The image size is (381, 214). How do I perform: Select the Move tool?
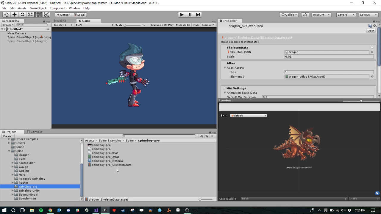14,15
